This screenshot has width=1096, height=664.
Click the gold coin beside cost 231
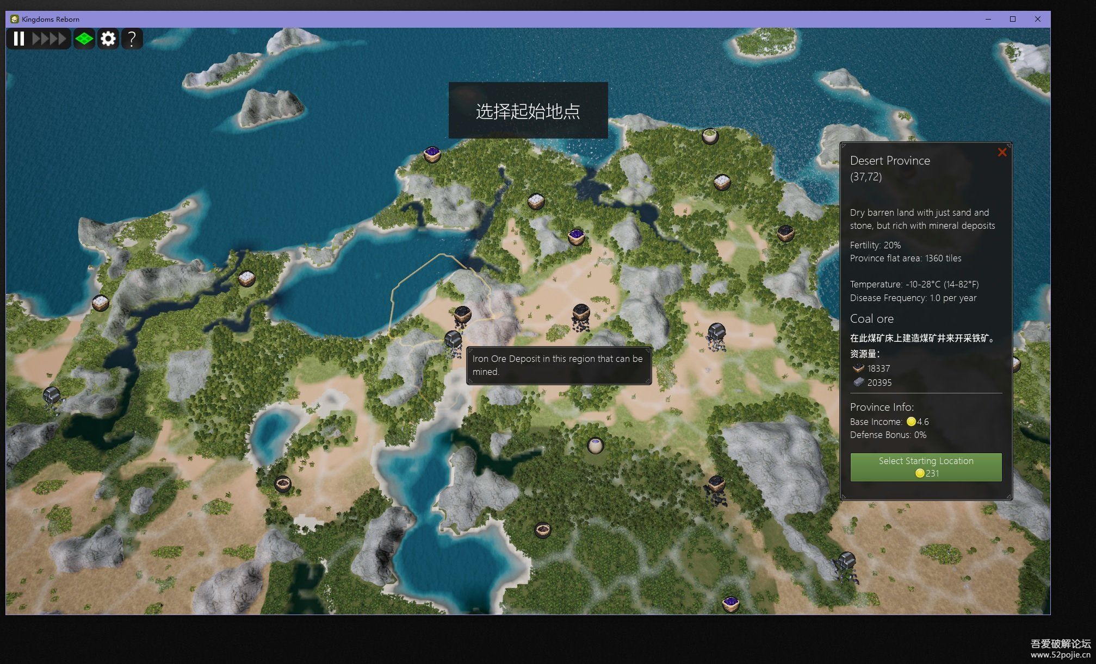(x=919, y=473)
